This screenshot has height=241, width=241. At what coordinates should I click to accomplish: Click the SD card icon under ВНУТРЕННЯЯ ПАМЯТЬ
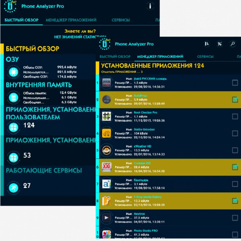[x=14, y=98]
